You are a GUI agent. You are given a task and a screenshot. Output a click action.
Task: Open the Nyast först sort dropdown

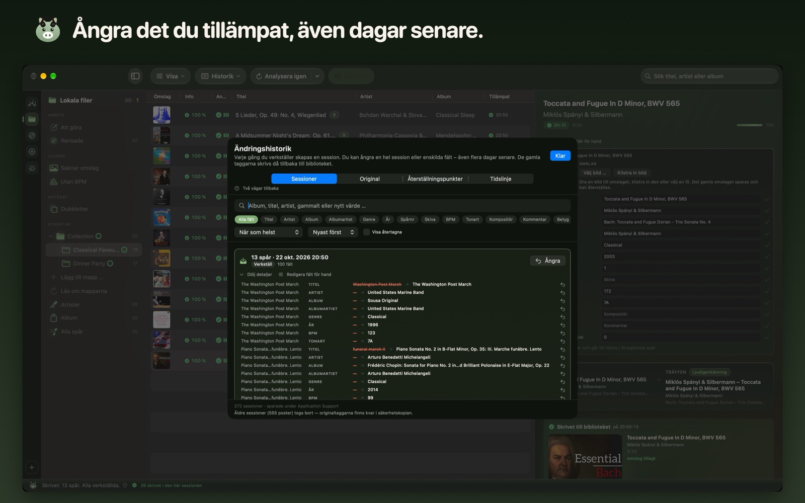pyautogui.click(x=333, y=232)
